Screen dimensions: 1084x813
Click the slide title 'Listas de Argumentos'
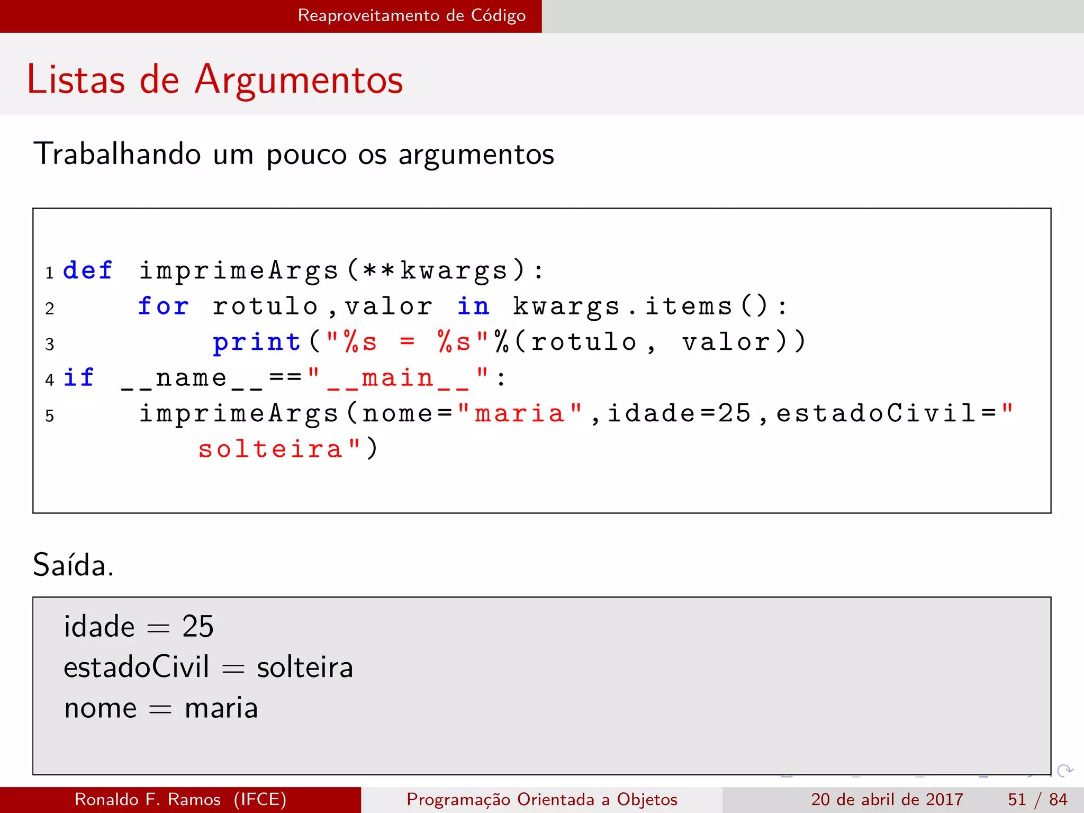click(x=215, y=79)
